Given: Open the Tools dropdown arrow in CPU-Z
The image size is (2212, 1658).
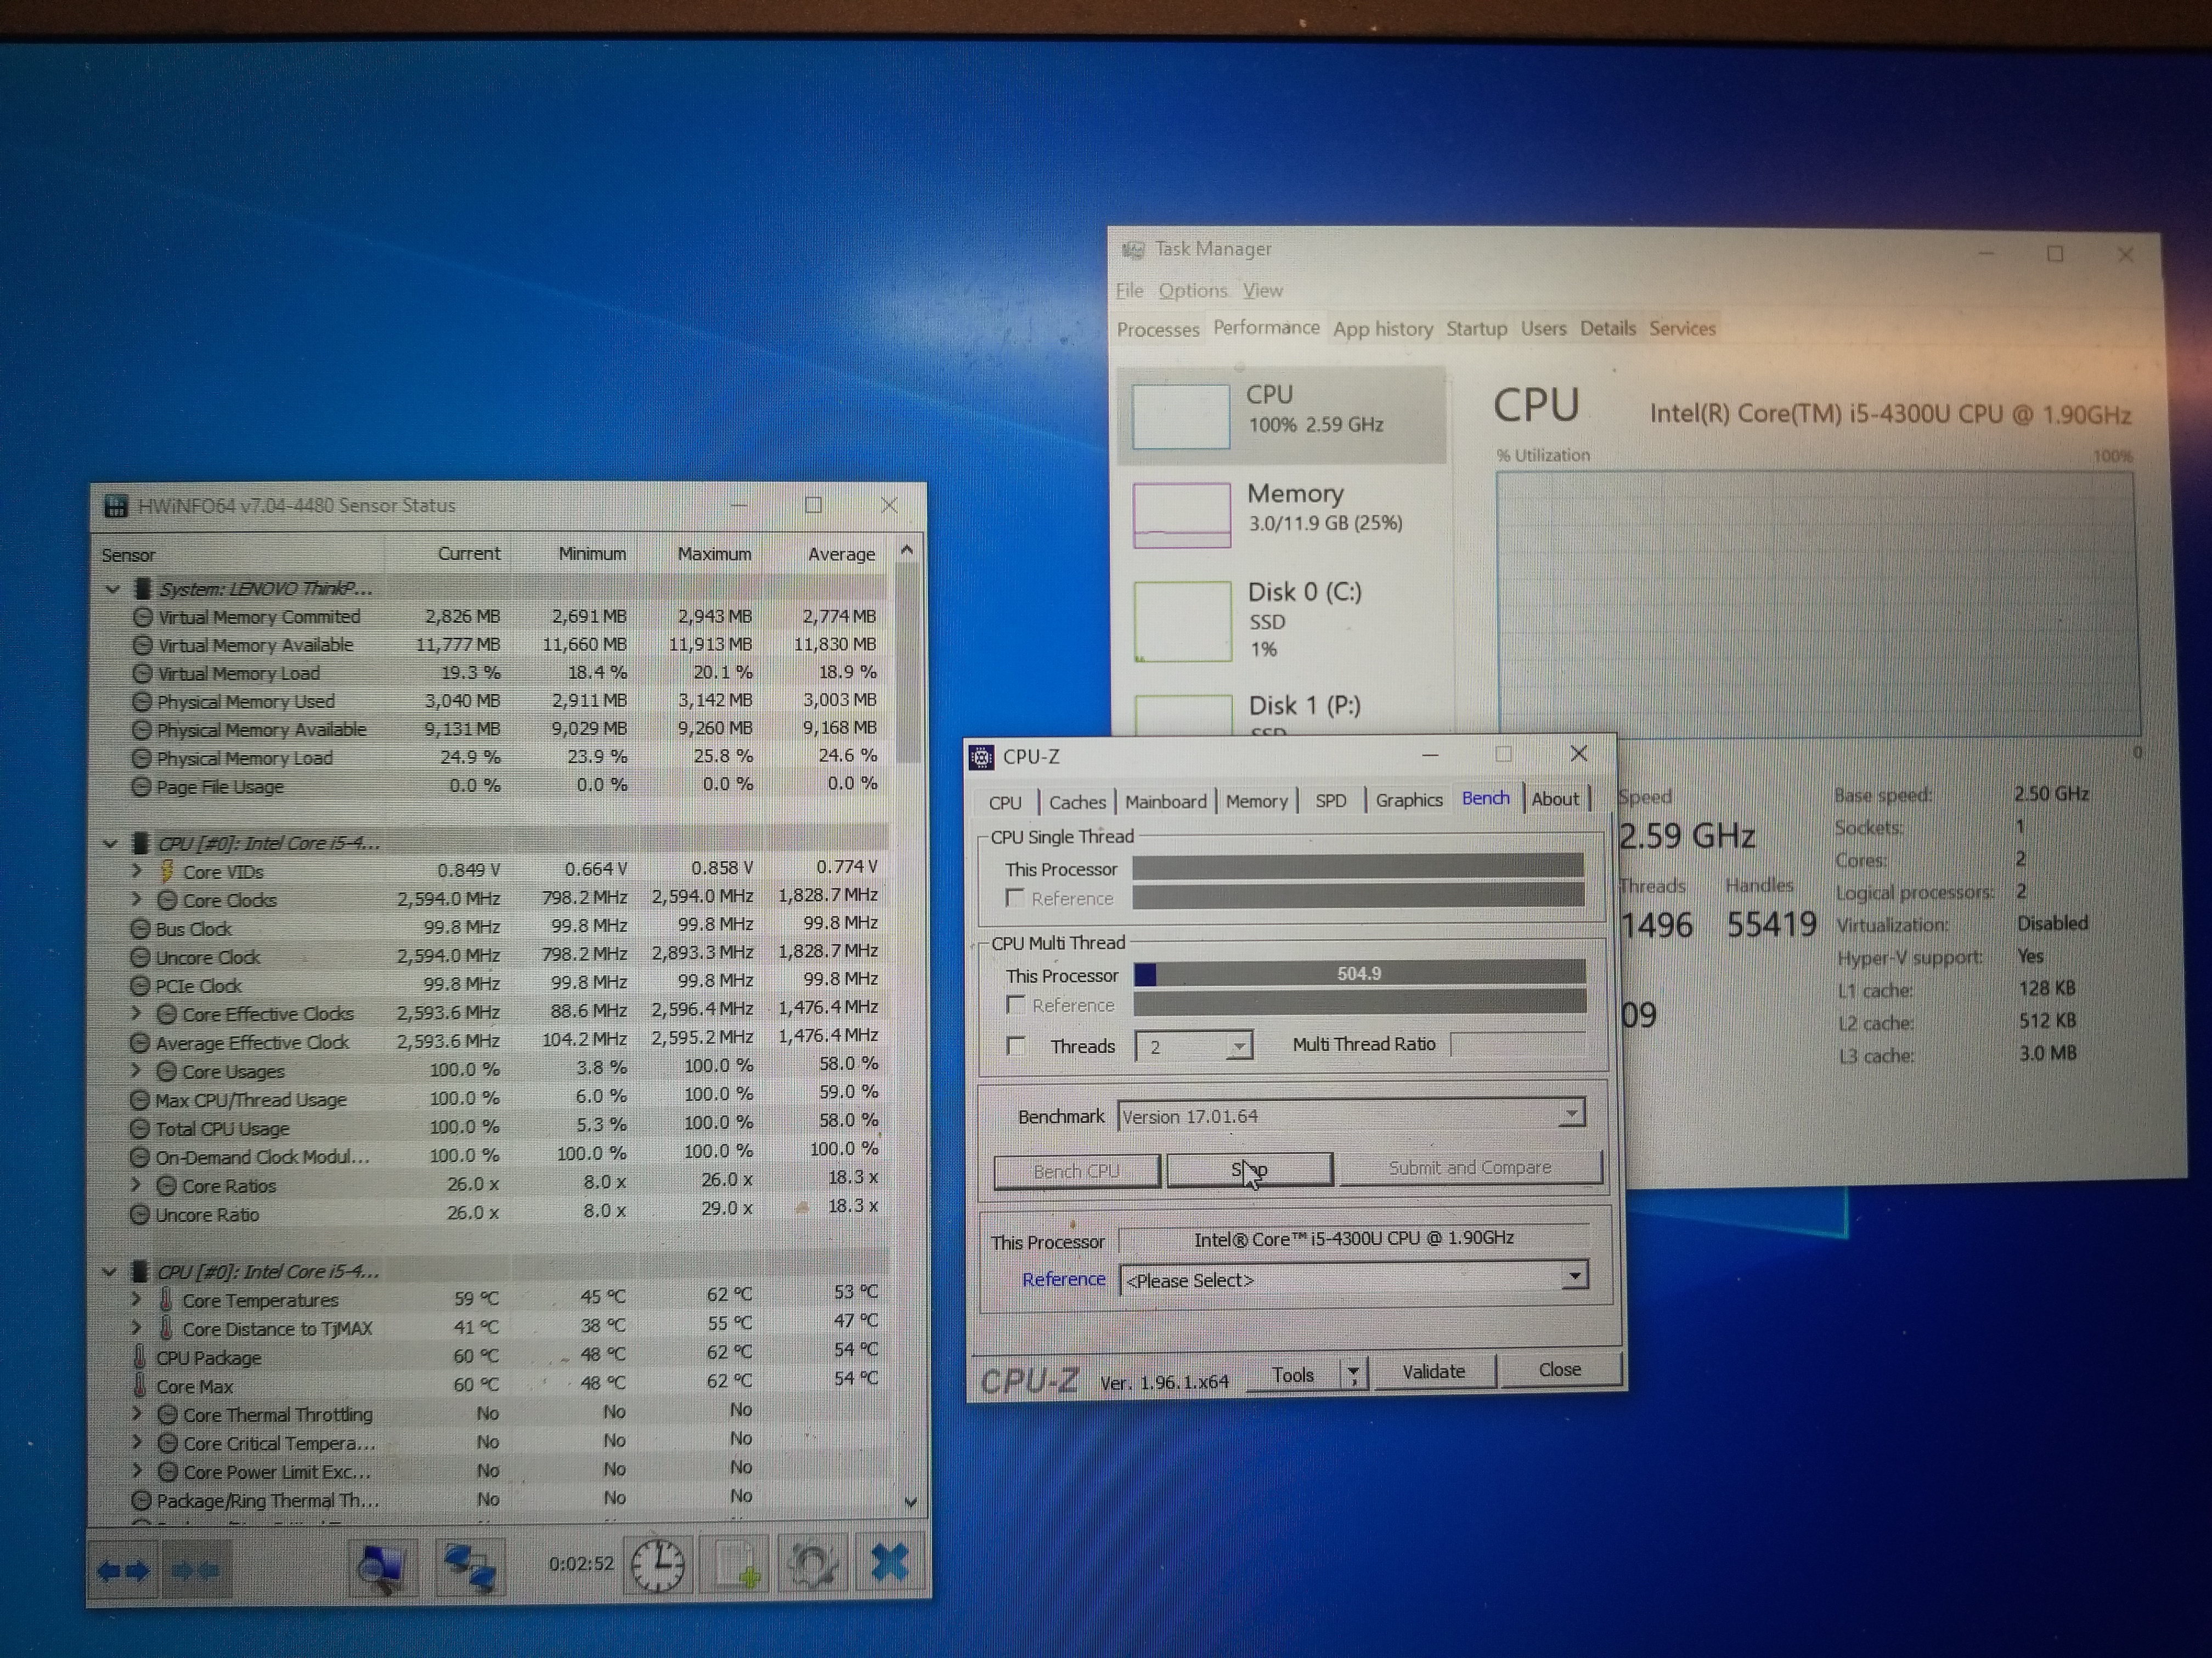Looking at the screenshot, I should point(1353,1375).
